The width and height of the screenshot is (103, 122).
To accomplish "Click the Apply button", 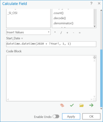I will click(x=71, y=116).
